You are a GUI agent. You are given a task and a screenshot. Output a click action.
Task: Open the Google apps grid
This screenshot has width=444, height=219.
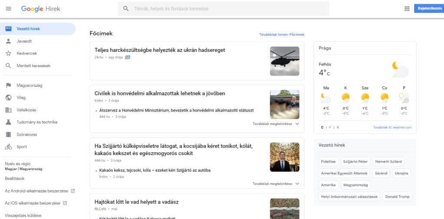click(x=407, y=9)
